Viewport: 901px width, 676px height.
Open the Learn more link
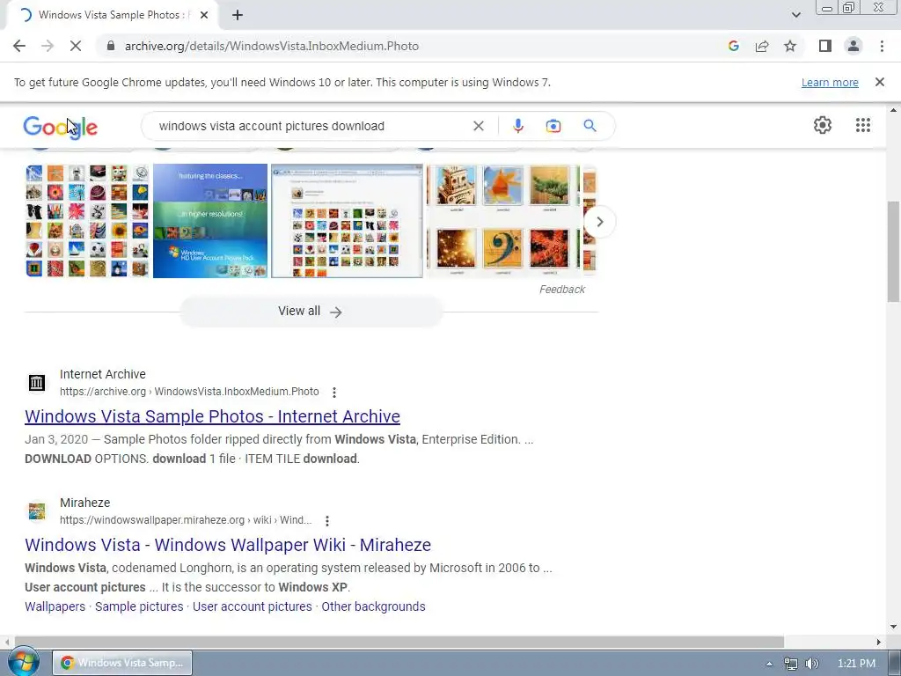[830, 82]
